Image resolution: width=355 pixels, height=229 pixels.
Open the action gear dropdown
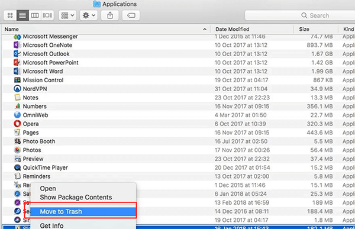[x=89, y=15]
